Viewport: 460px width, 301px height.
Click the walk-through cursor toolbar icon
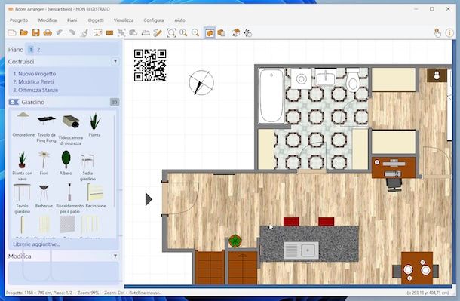(247, 33)
